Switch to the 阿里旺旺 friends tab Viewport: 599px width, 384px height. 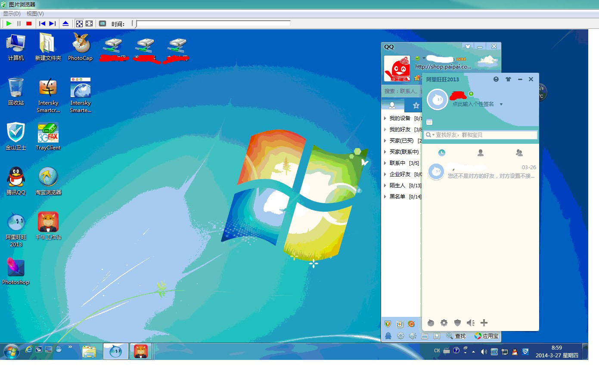pyautogui.click(x=481, y=152)
